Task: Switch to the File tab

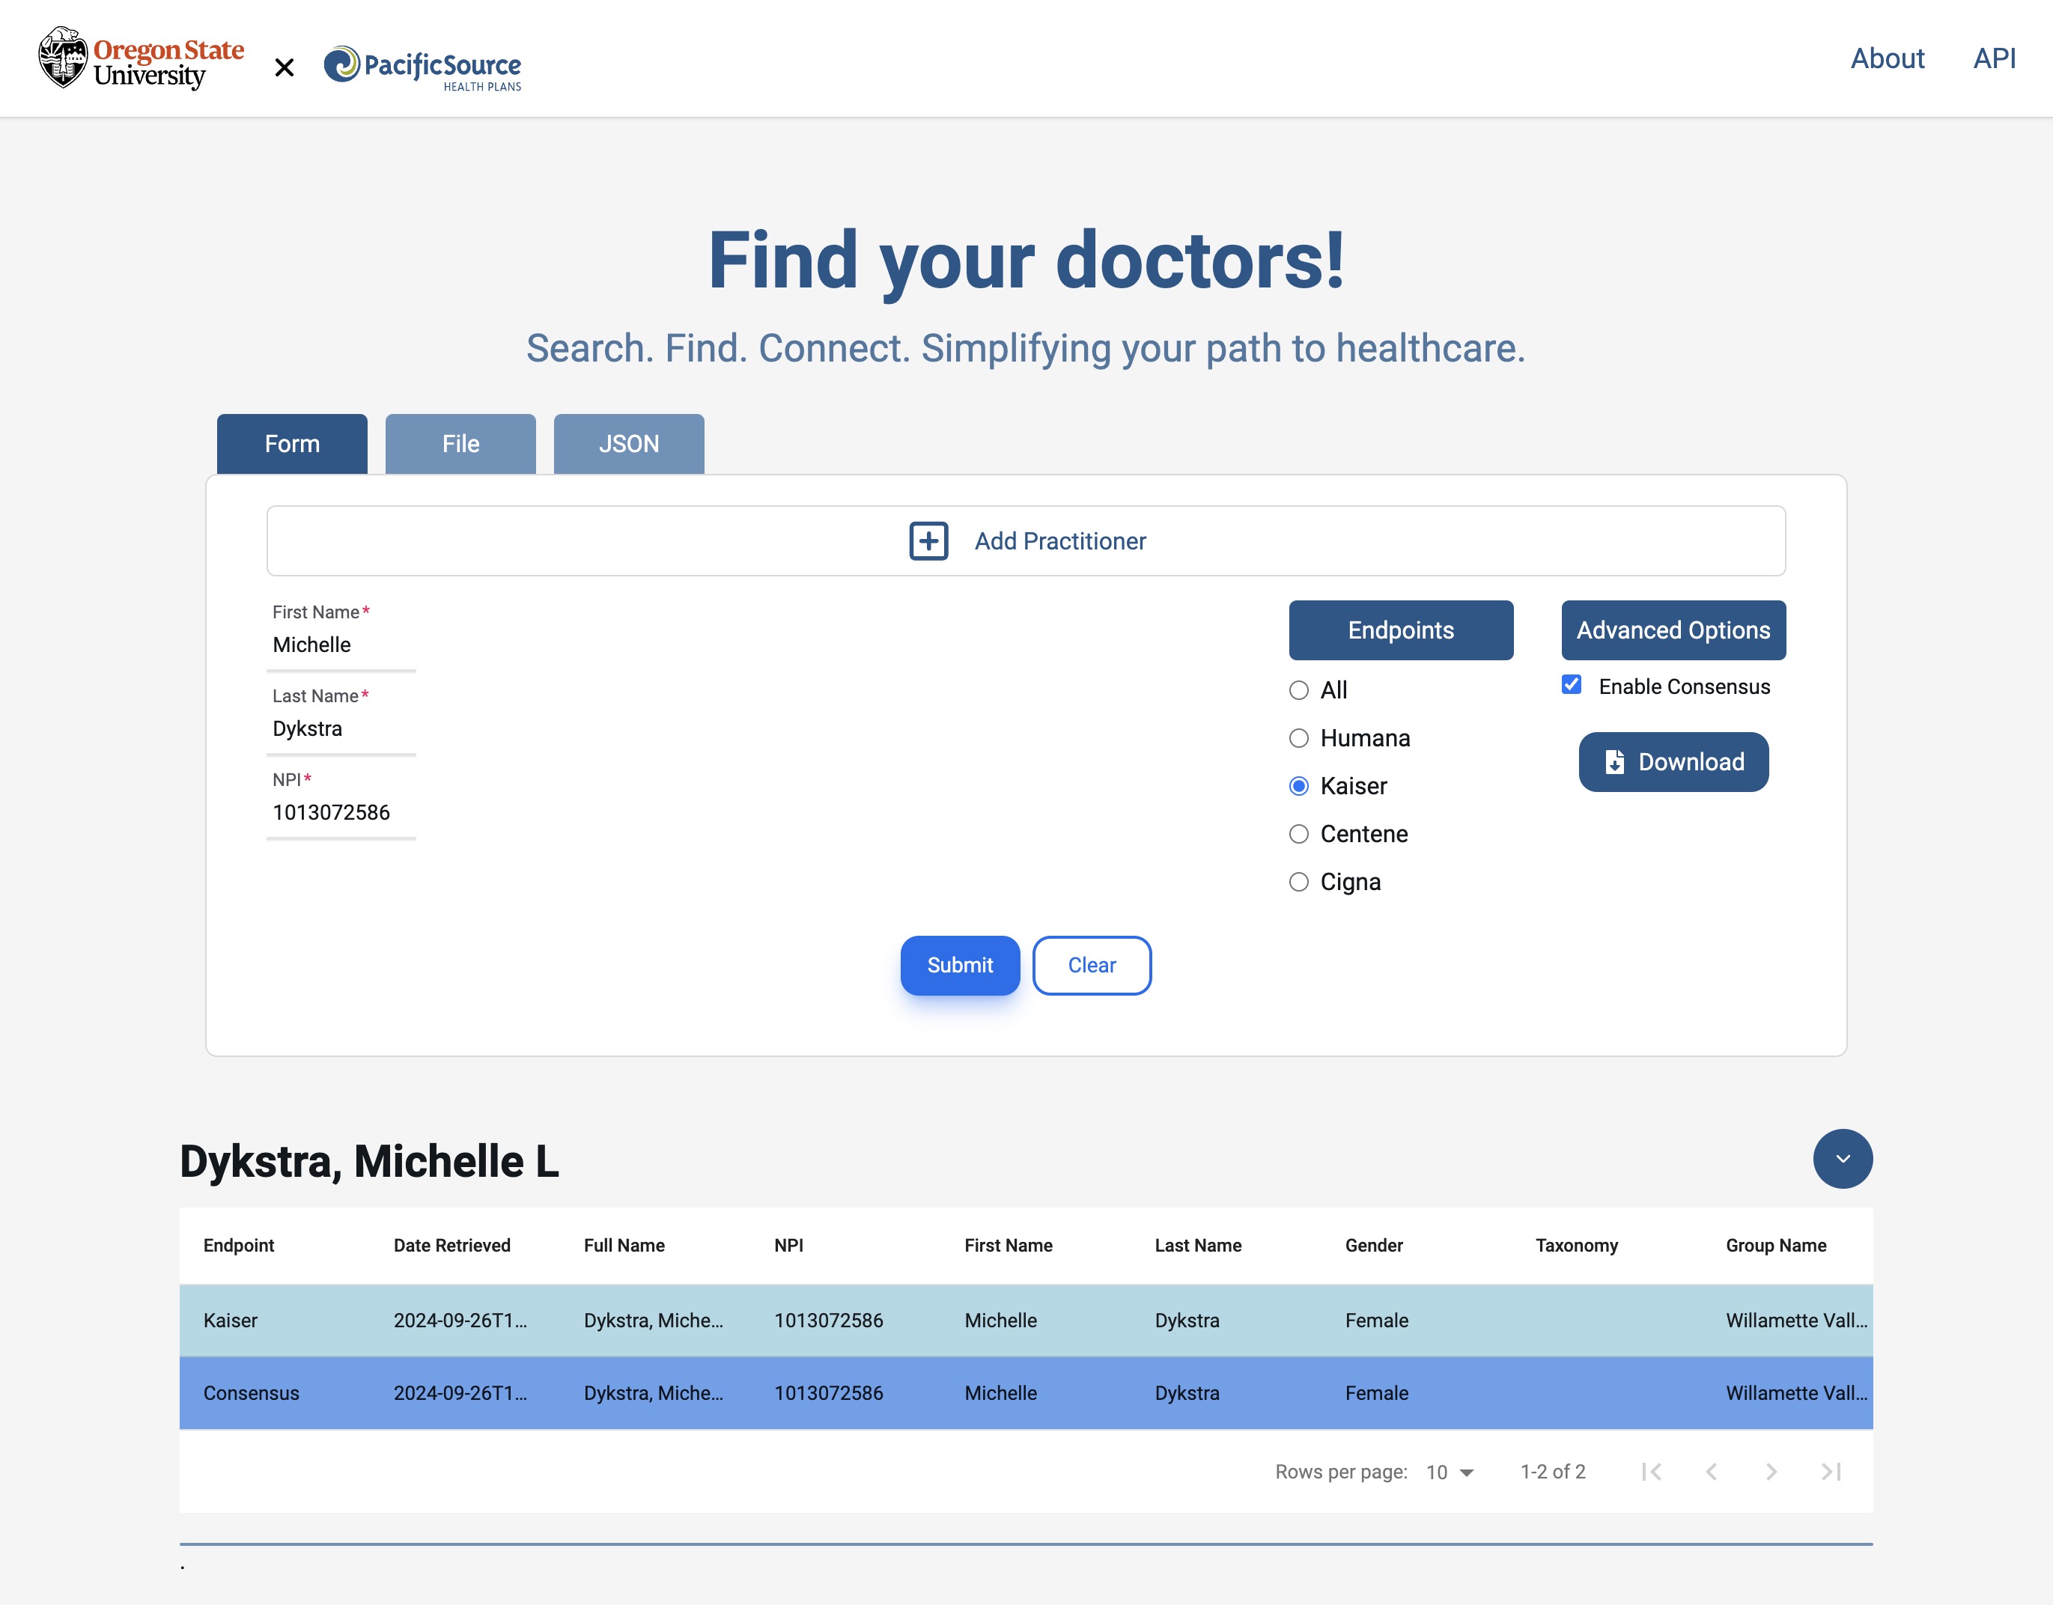Action: [460, 443]
